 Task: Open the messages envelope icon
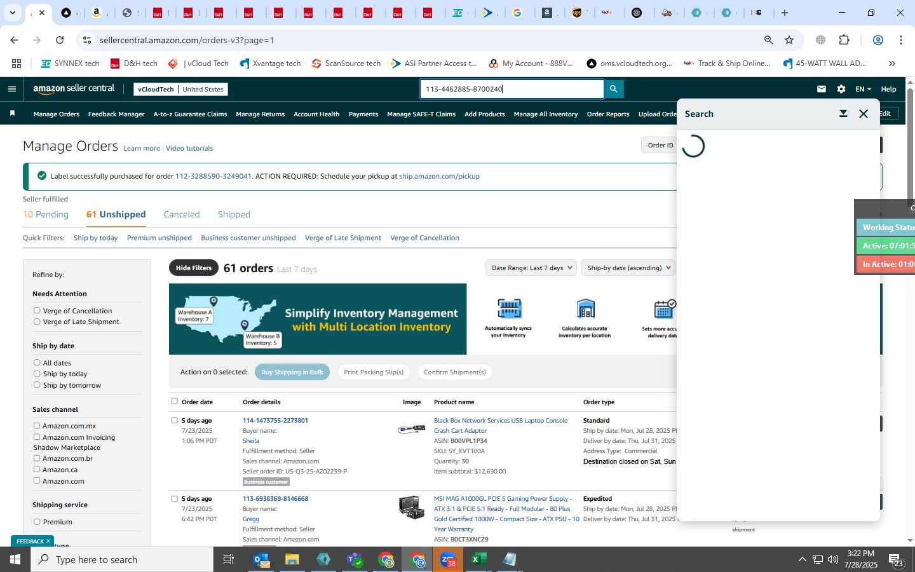point(822,89)
